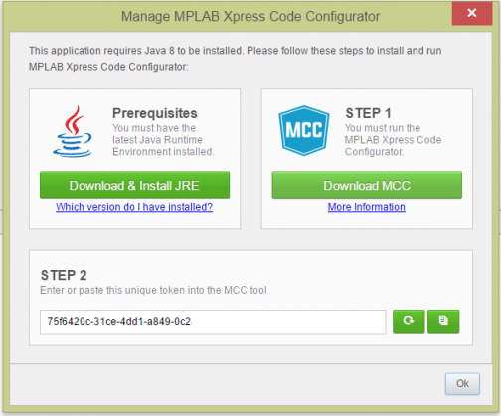501x416 pixels.
Task: Click the dialog title 'Manage MPLAB Xpress Code Configurator'
Action: [250, 16]
